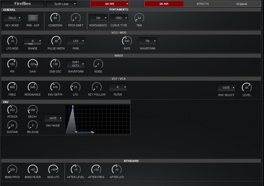Click the LFO MOD knob

tap(12, 41)
